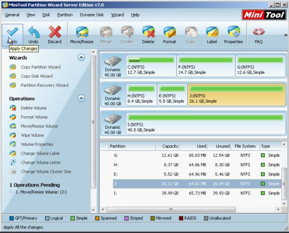Select the H: row in partition table

click(x=197, y=165)
